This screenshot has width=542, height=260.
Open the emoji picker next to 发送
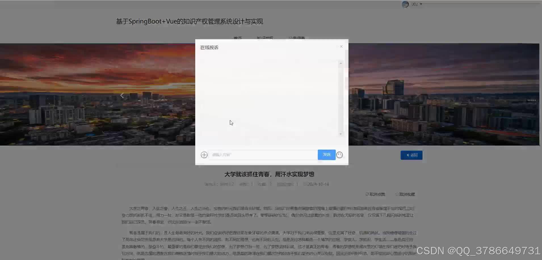[340, 155]
